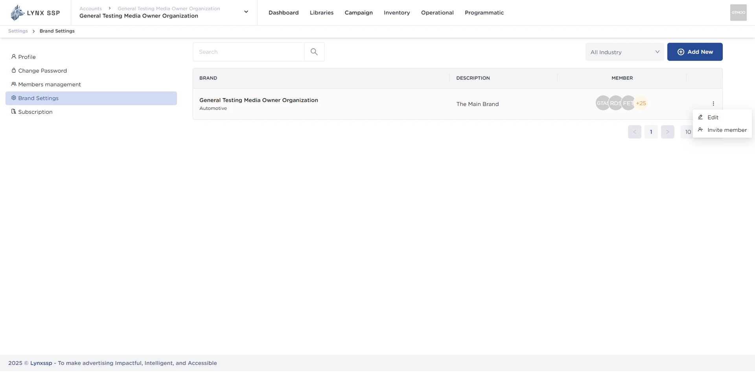Open the Settings breadcrumb link
This screenshot has width=755, height=372.
pyautogui.click(x=18, y=31)
